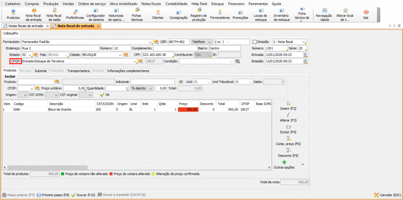Click Cancelar (ESC) button
403x200 pixels.
pyautogui.click(x=388, y=195)
